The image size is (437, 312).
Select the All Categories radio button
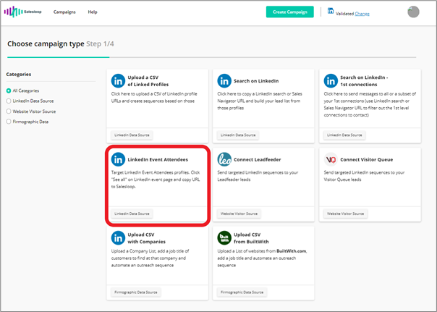9,90
